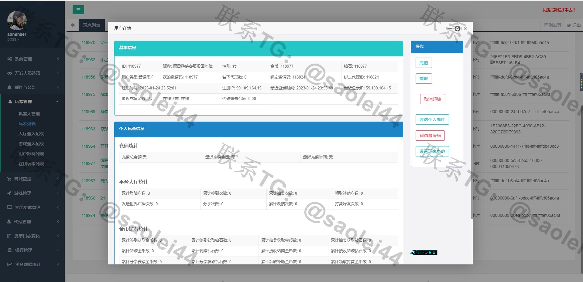
Task: Minimize the 用户详情 dialog
Action: [450, 29]
